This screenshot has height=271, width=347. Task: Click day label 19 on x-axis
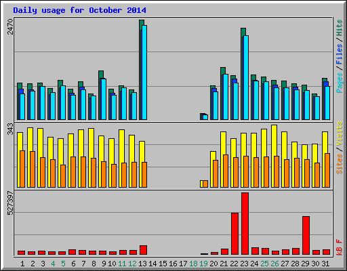203,264
